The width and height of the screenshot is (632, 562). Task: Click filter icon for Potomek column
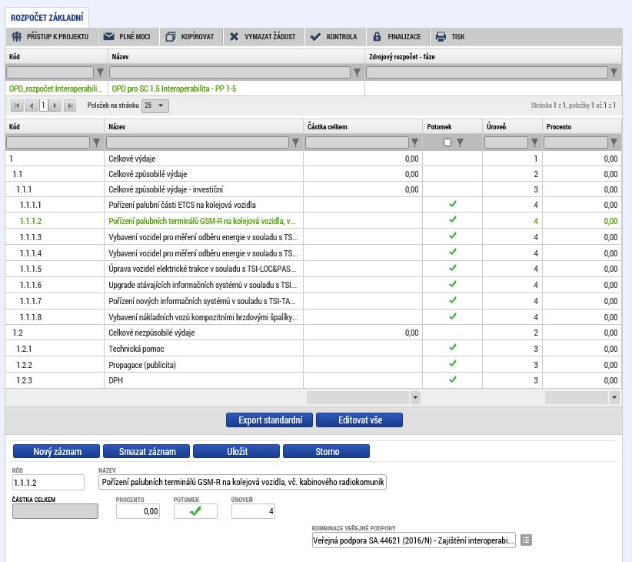(460, 142)
